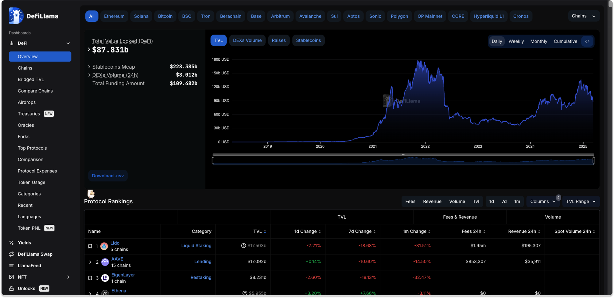The image size is (614, 298).
Task: Open the Liquid Staking category link
Action: pos(196,246)
